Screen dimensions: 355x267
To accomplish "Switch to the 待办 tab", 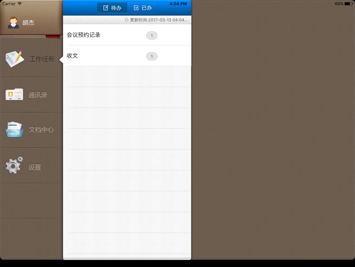I will (x=112, y=8).
